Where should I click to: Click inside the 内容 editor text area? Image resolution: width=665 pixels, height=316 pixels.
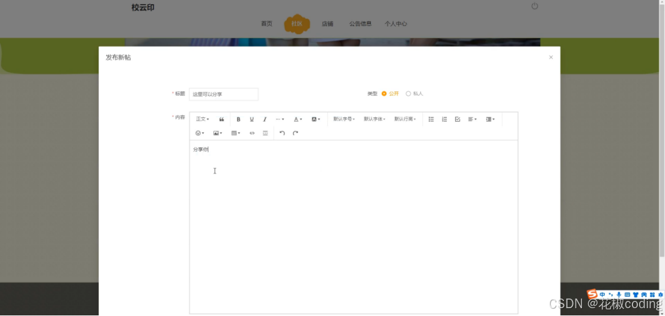(x=354, y=227)
